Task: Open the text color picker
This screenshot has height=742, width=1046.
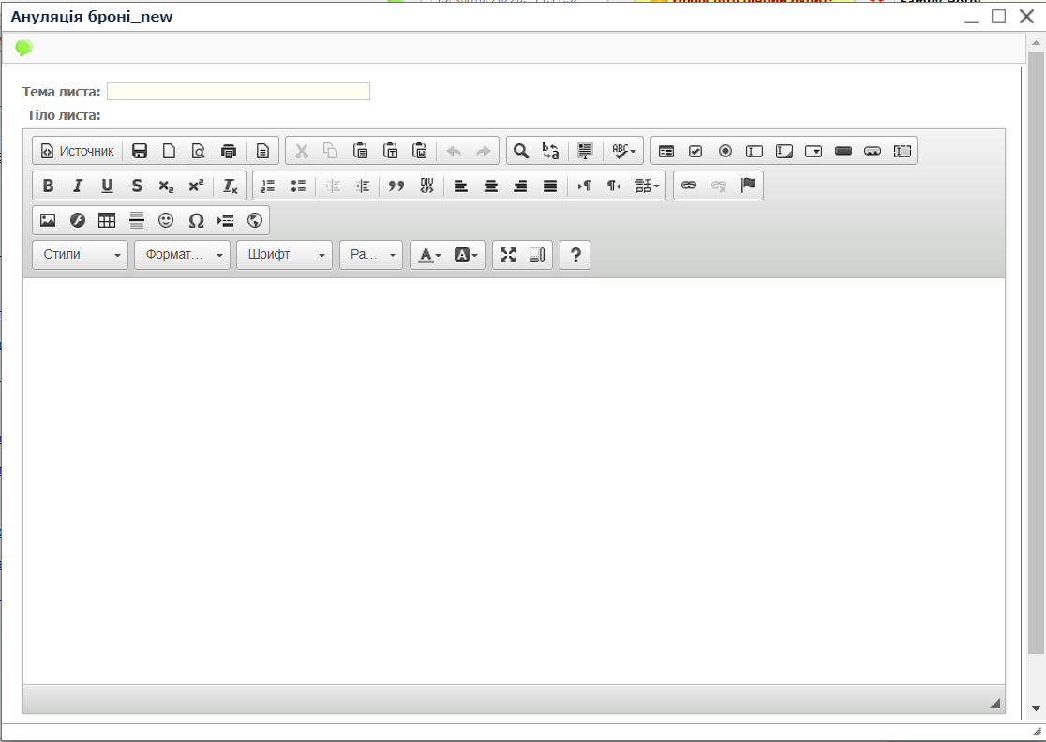Action: coord(429,255)
